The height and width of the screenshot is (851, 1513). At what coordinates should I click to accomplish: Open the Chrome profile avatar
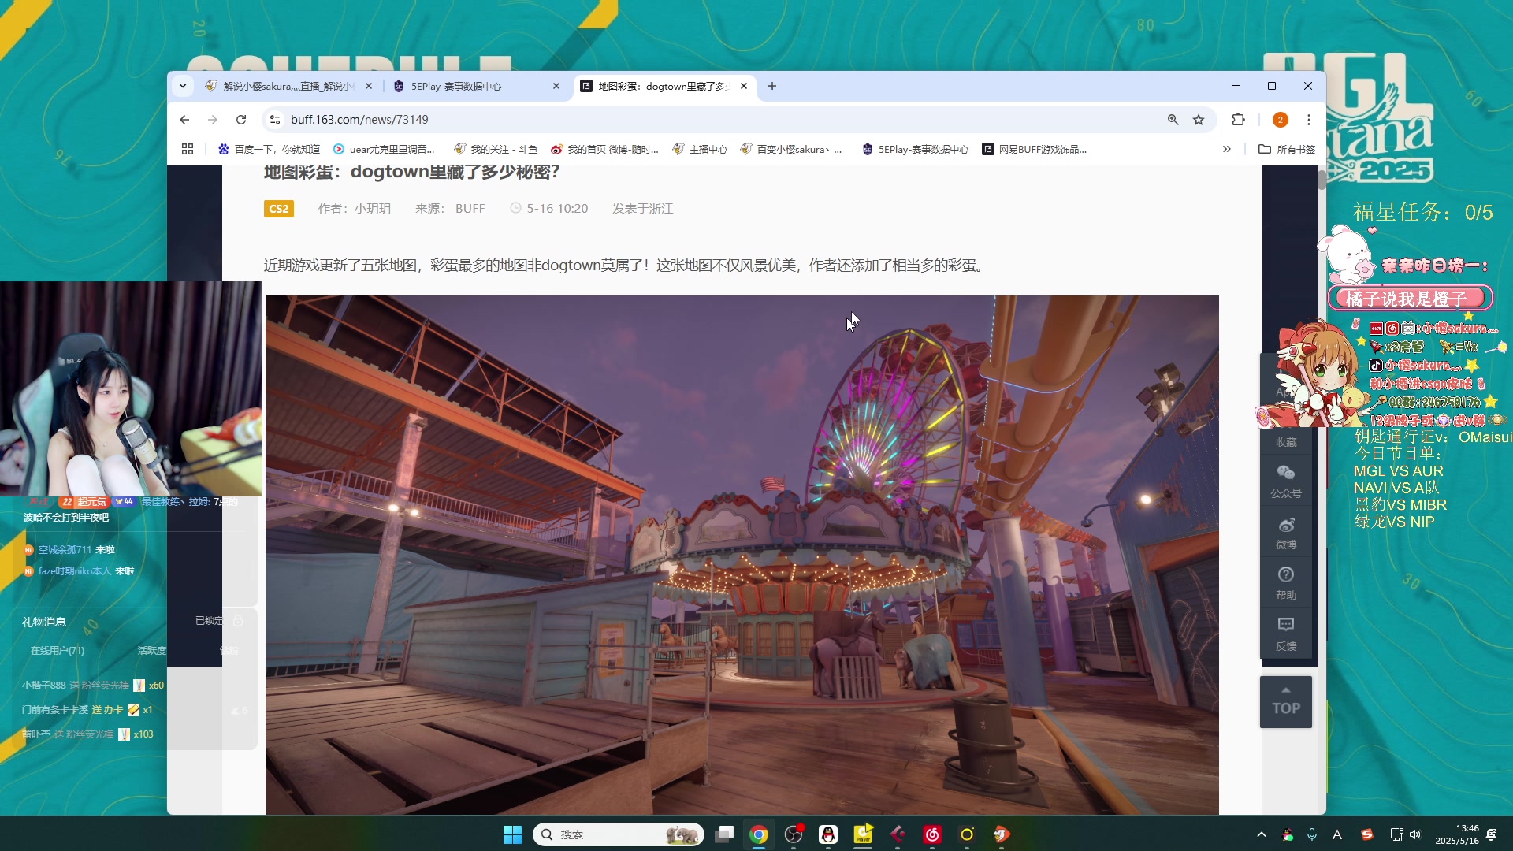(x=1281, y=120)
